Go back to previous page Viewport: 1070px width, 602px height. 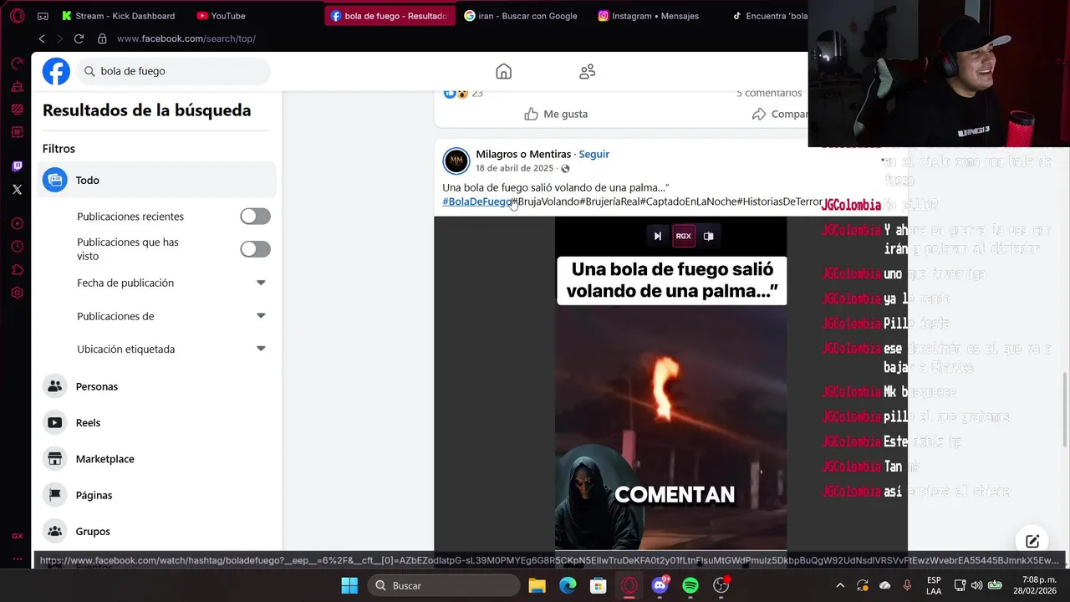click(x=42, y=38)
